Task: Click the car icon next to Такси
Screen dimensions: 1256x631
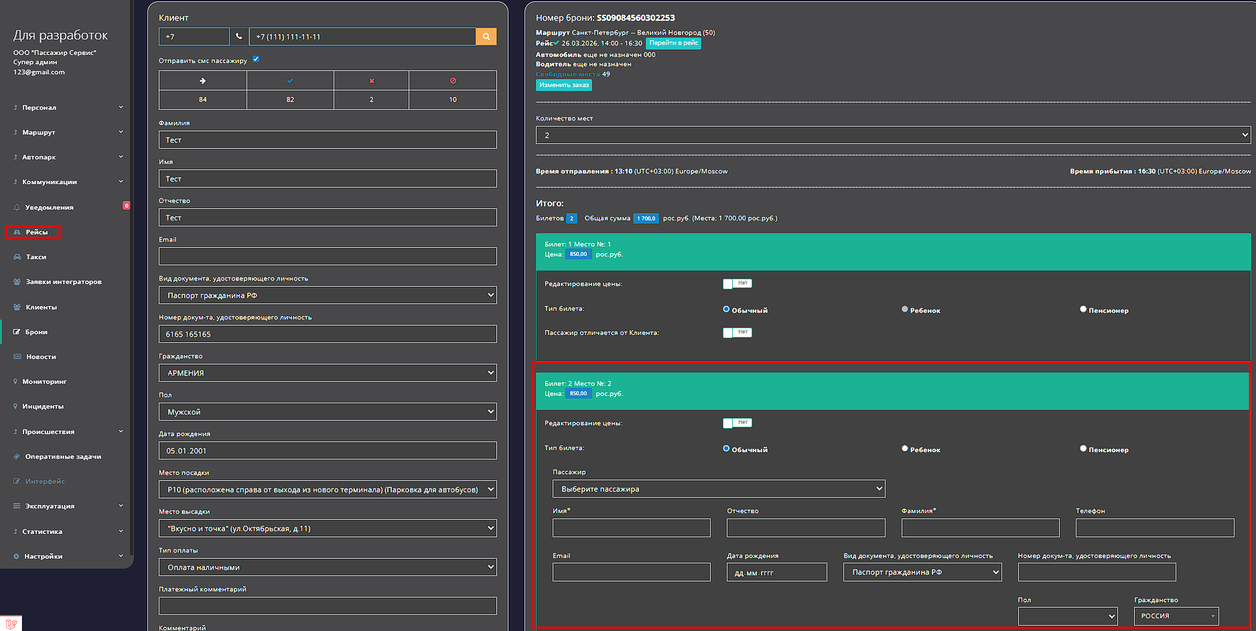Action: click(x=17, y=257)
